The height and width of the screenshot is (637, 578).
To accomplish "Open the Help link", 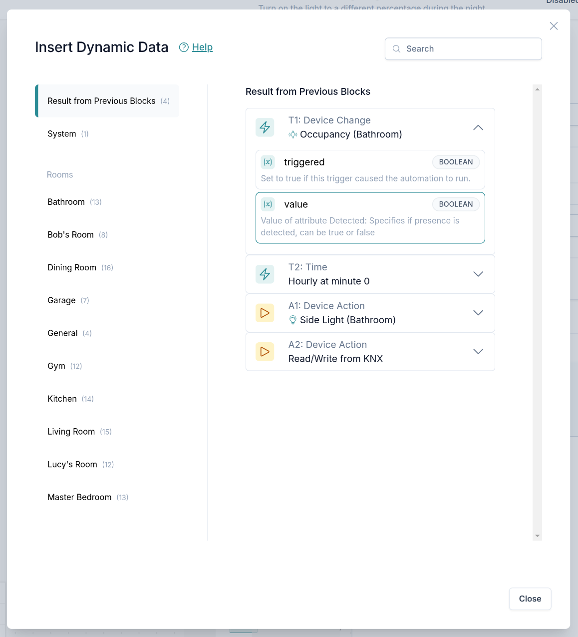I will (202, 47).
